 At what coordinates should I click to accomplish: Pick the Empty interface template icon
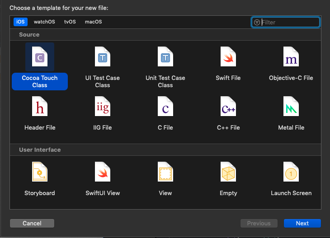click(228, 172)
